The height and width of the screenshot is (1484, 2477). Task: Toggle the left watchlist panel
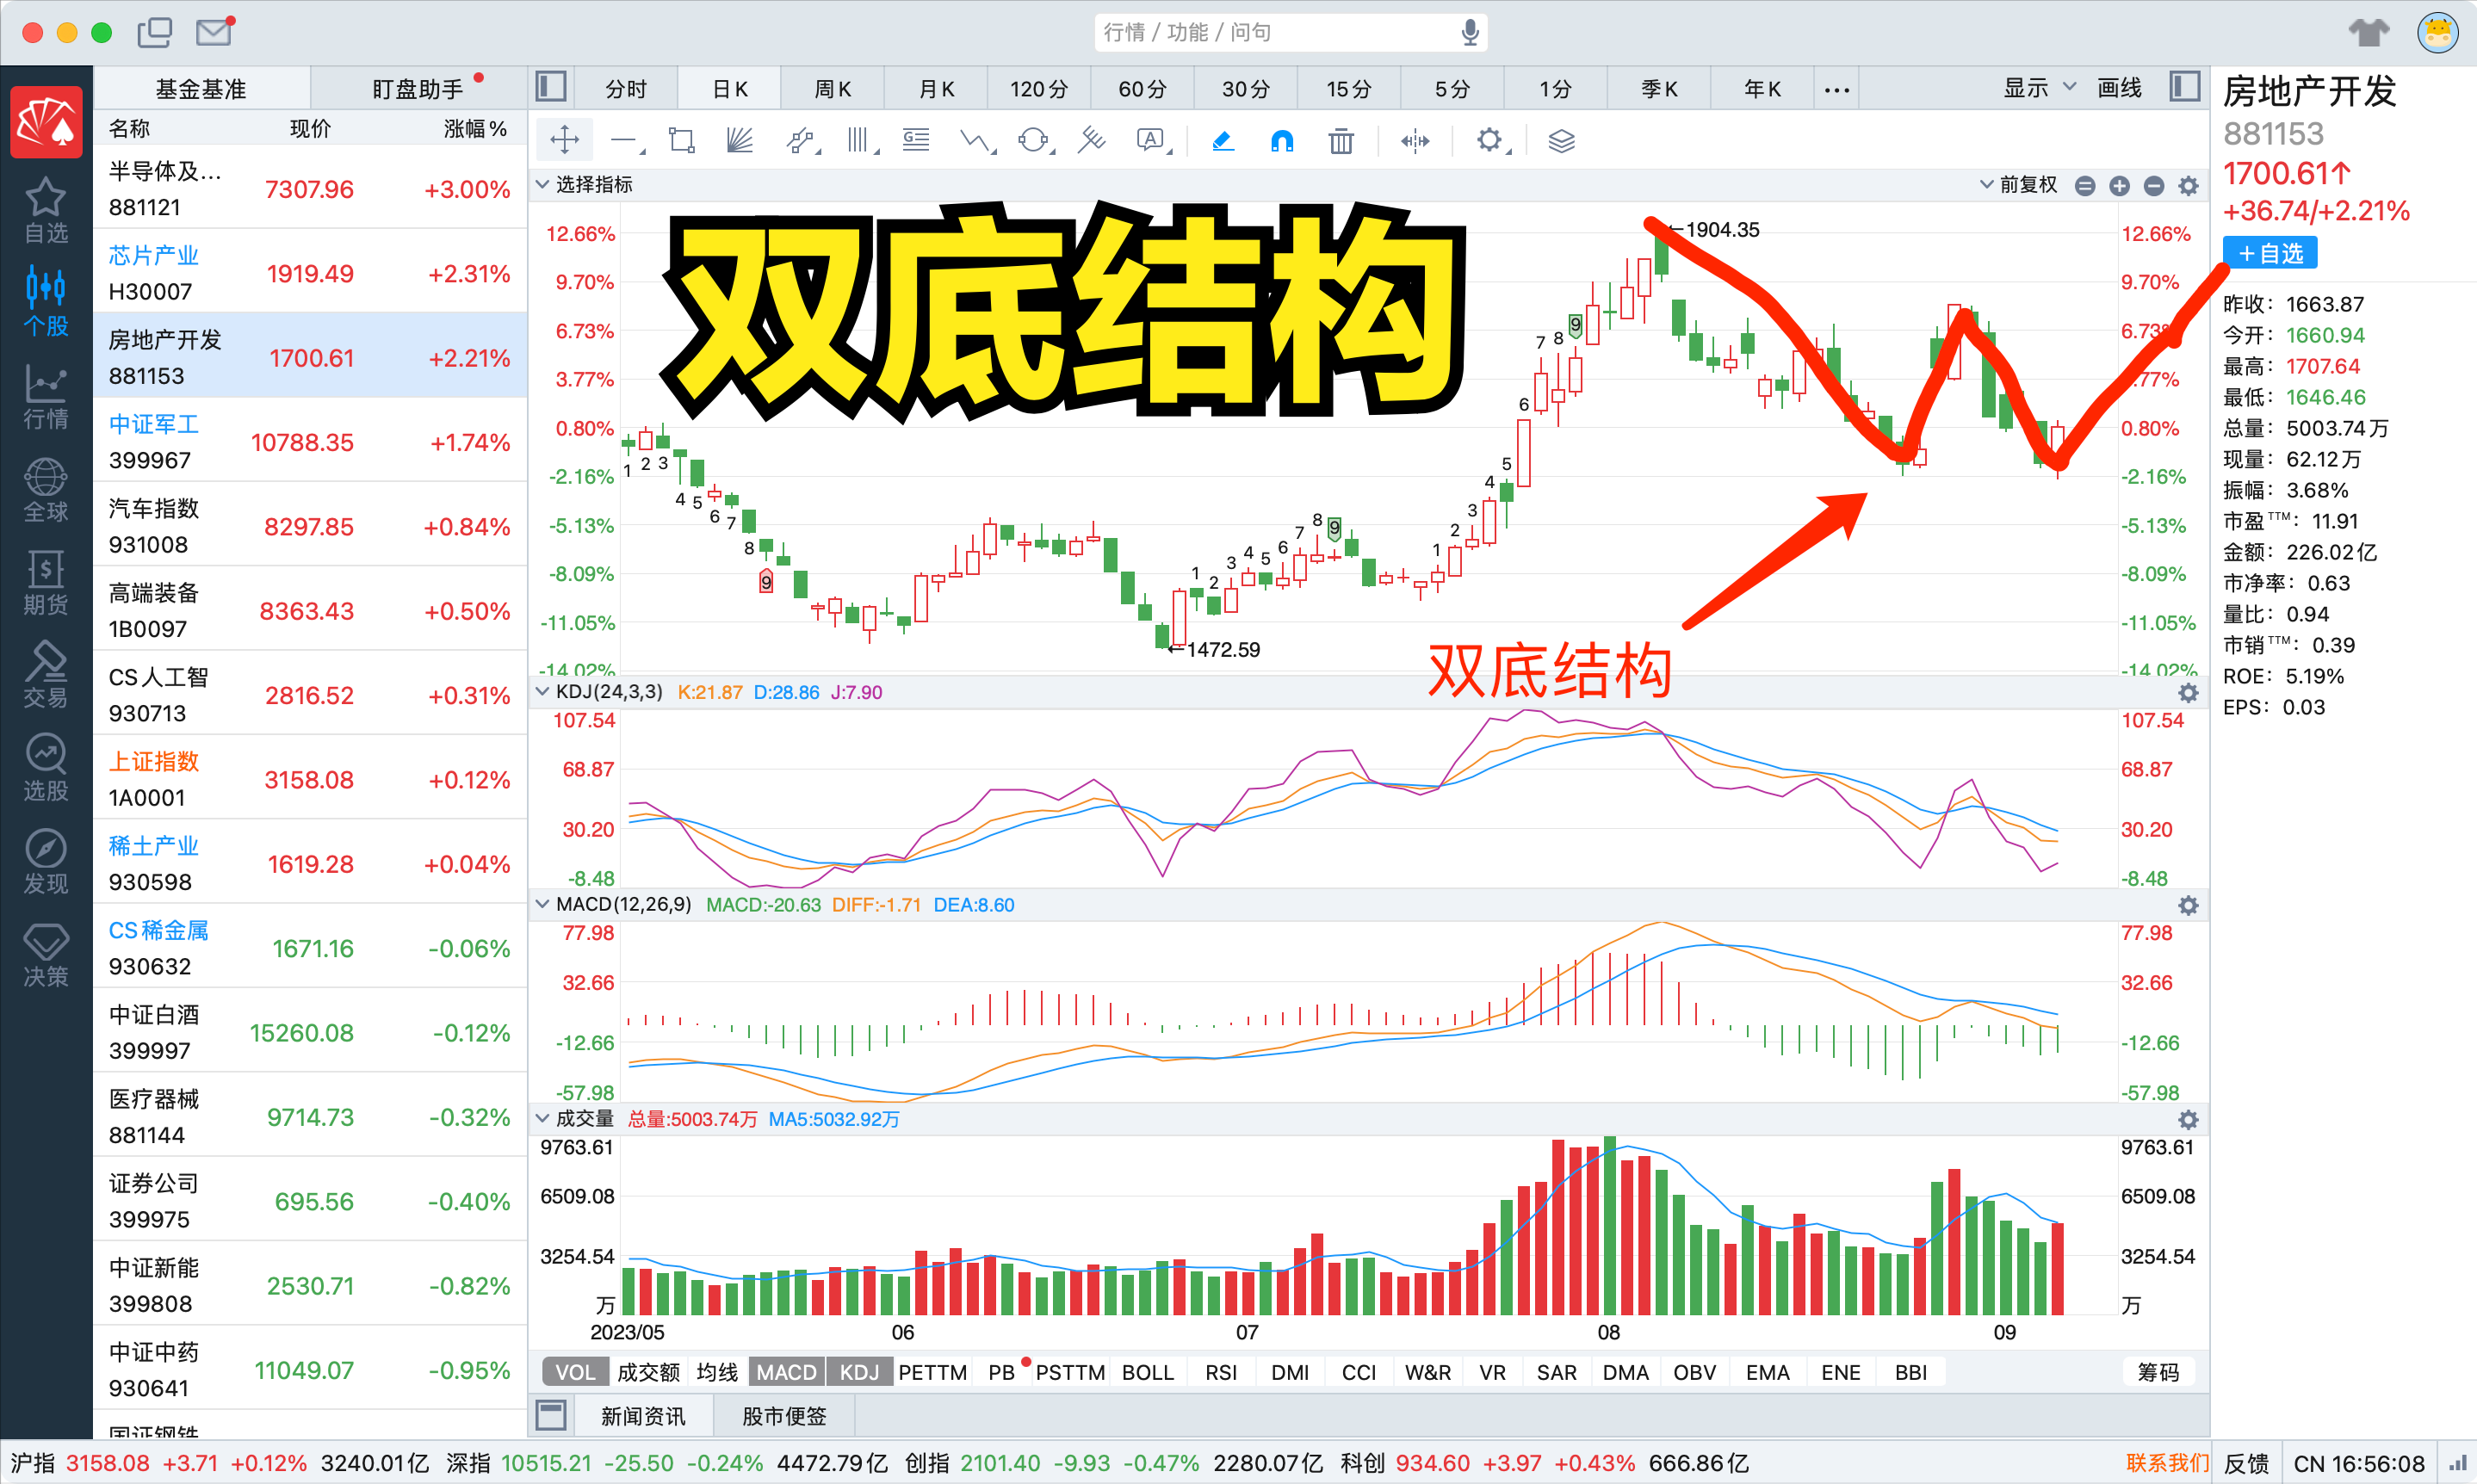[551, 87]
